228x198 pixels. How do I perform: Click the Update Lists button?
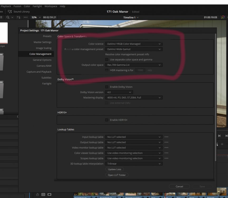[115, 169]
